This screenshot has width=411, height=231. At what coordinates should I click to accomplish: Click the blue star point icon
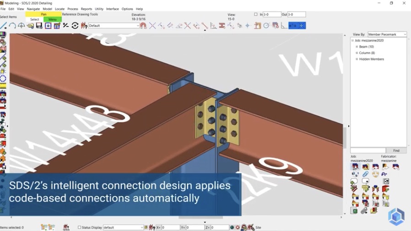click(248, 26)
